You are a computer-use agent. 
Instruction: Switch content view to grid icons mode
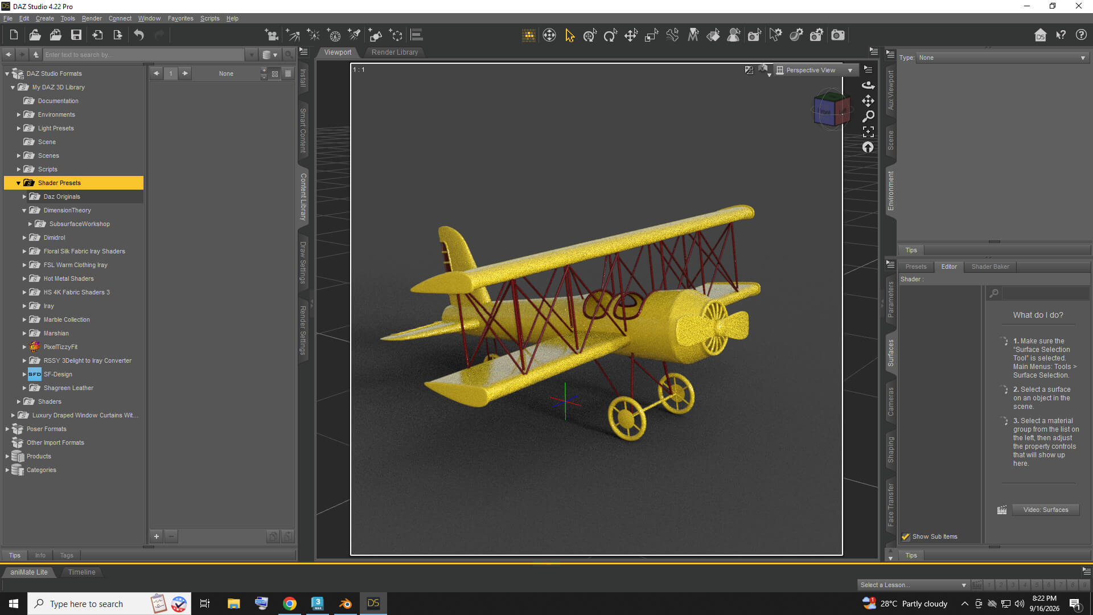click(x=275, y=73)
